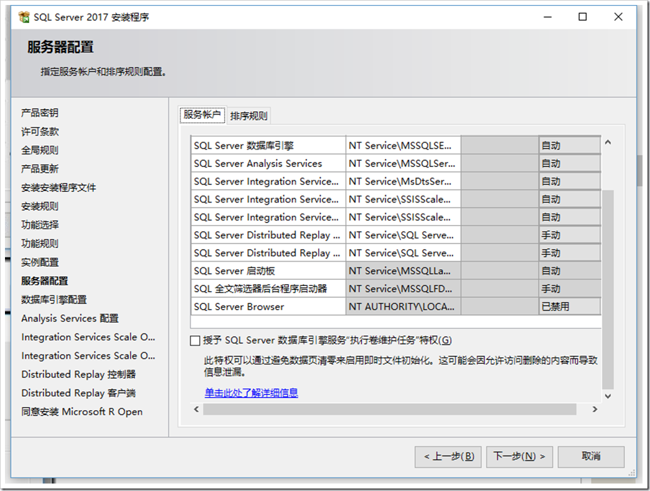
Task: Select Distributed Replay 控制器 step
Action: click(x=78, y=374)
